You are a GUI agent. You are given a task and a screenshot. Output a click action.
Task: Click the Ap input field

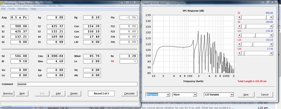pyautogui.click(x=56, y=70)
